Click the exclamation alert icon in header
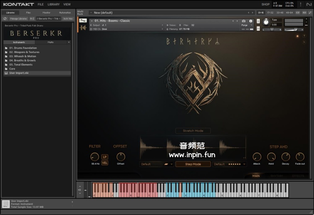 pos(300,4)
